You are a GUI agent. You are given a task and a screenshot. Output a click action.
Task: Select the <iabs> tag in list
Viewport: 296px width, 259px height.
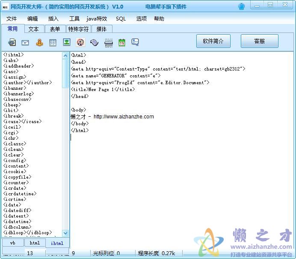click(x=11, y=60)
